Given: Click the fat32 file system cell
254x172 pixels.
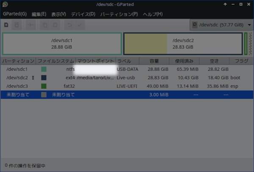Looking at the screenshot, I should point(69,86).
